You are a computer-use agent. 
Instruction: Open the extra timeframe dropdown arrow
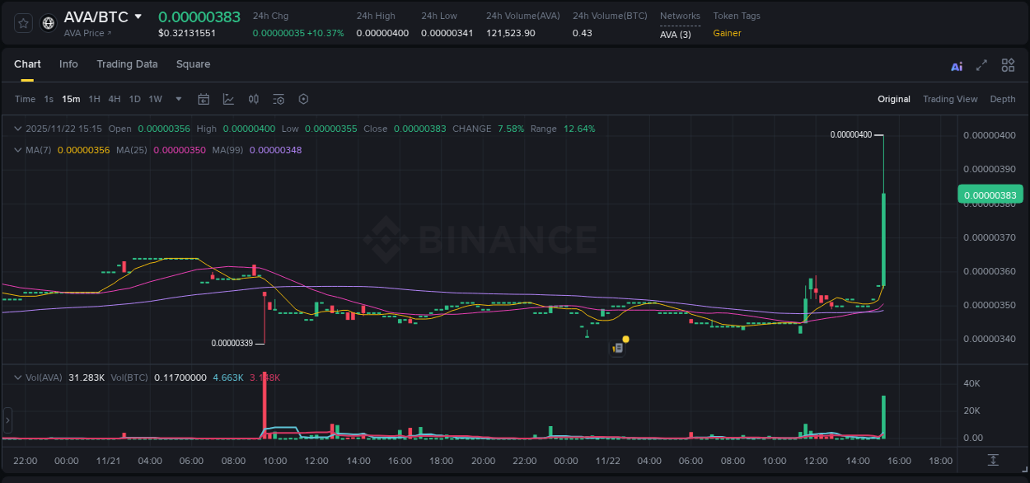pyautogui.click(x=177, y=98)
